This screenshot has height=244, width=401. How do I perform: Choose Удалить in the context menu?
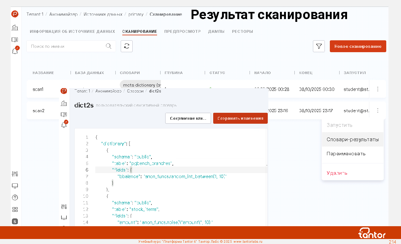tap(337, 173)
